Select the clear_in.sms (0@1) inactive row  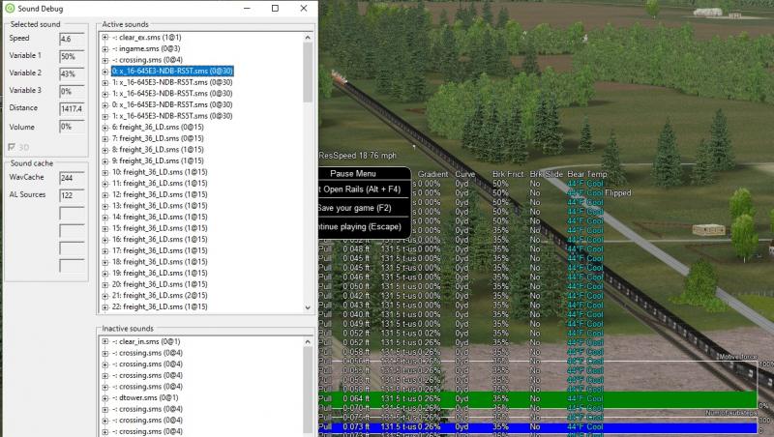(x=146, y=341)
